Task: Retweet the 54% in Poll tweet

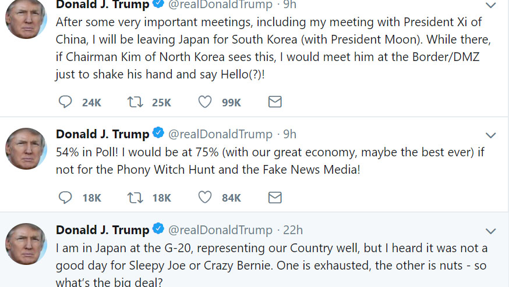Action: tap(135, 198)
